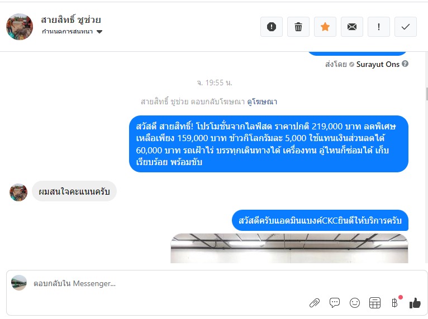Flag conversation with the plain exclamation icon
This screenshot has height=319, width=428.
379,27
